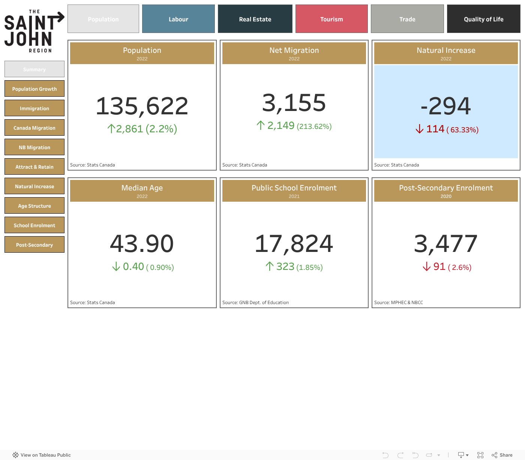Image resolution: width=525 pixels, height=460 pixels.
Task: Enter full screen with the Full Screen icon
Action: (x=480, y=455)
